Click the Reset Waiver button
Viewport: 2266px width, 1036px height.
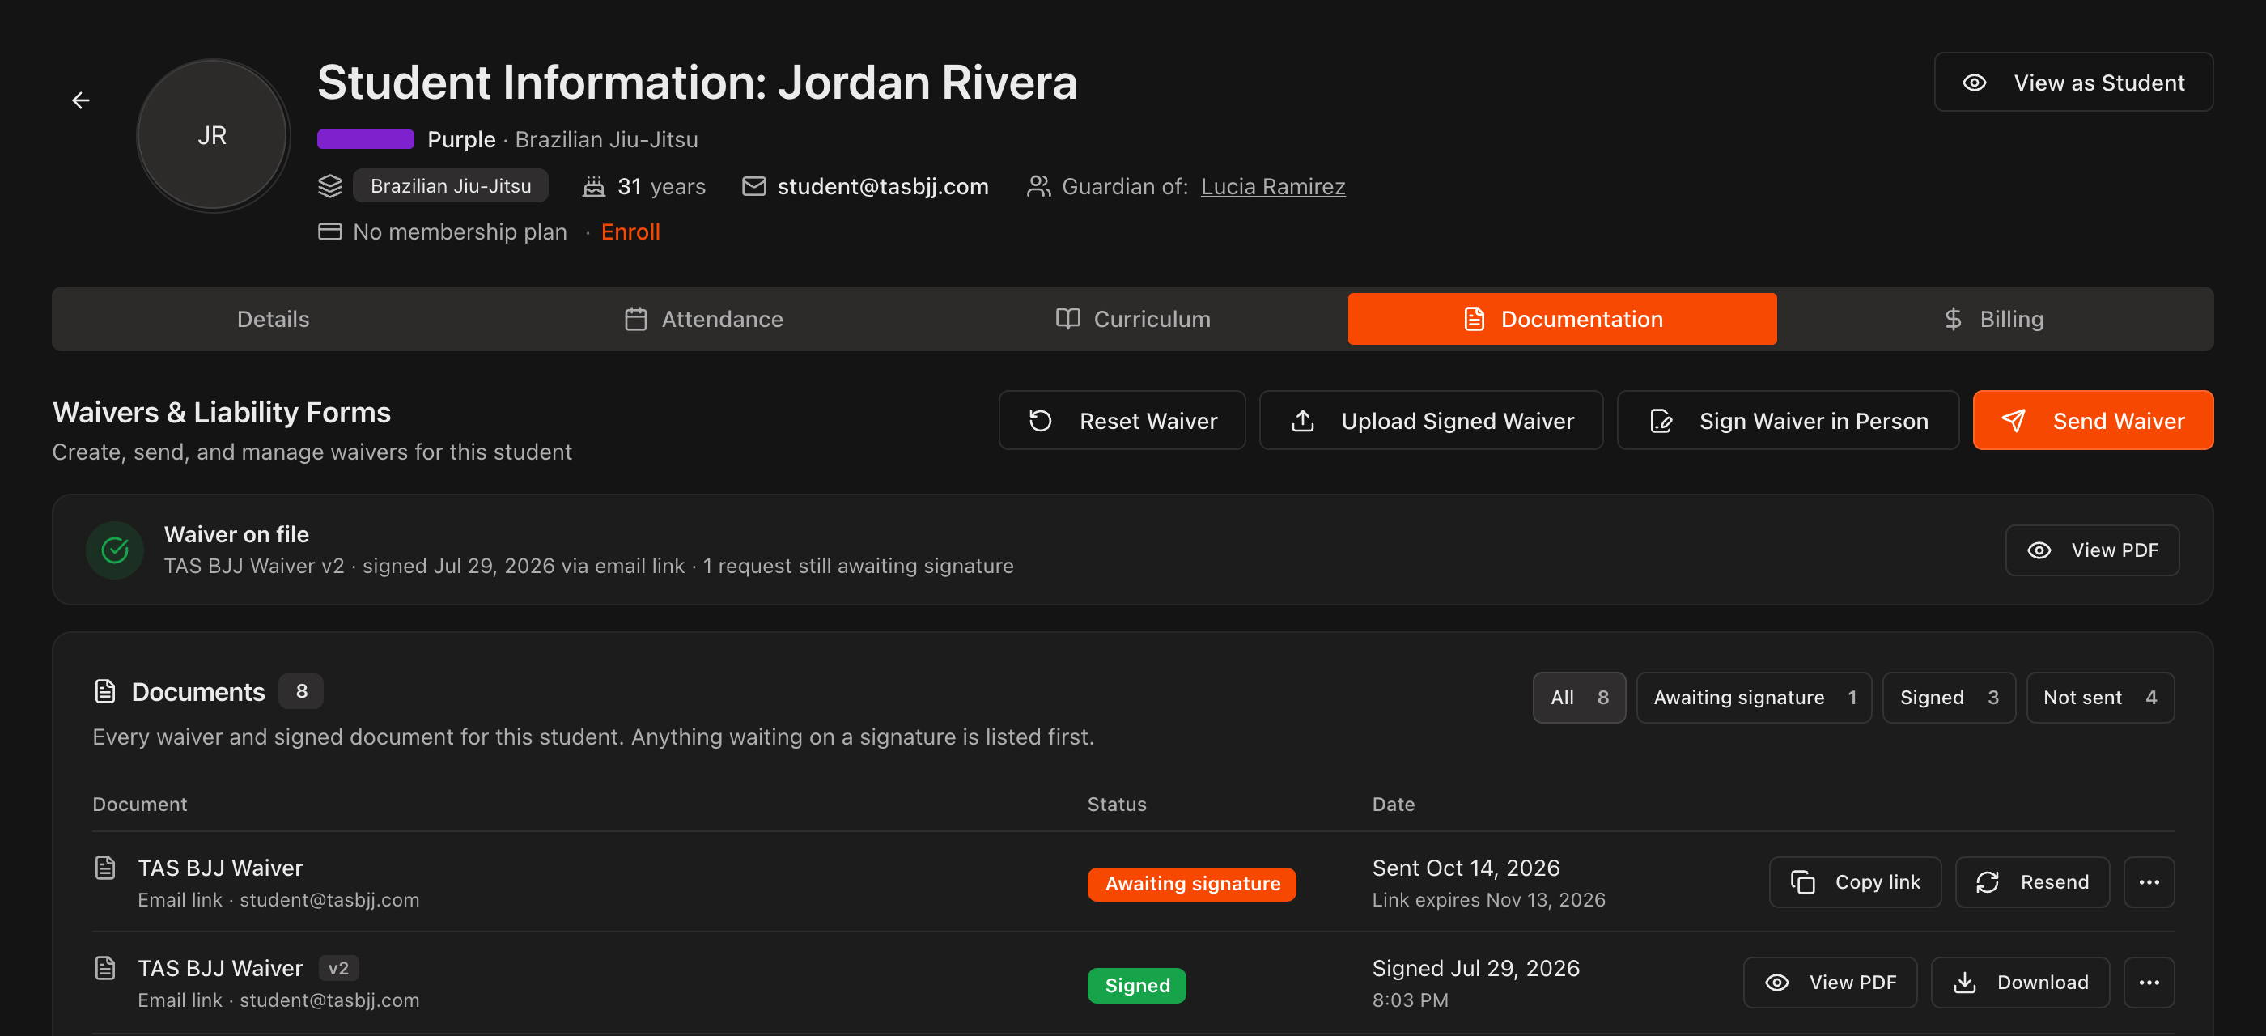click(1122, 420)
